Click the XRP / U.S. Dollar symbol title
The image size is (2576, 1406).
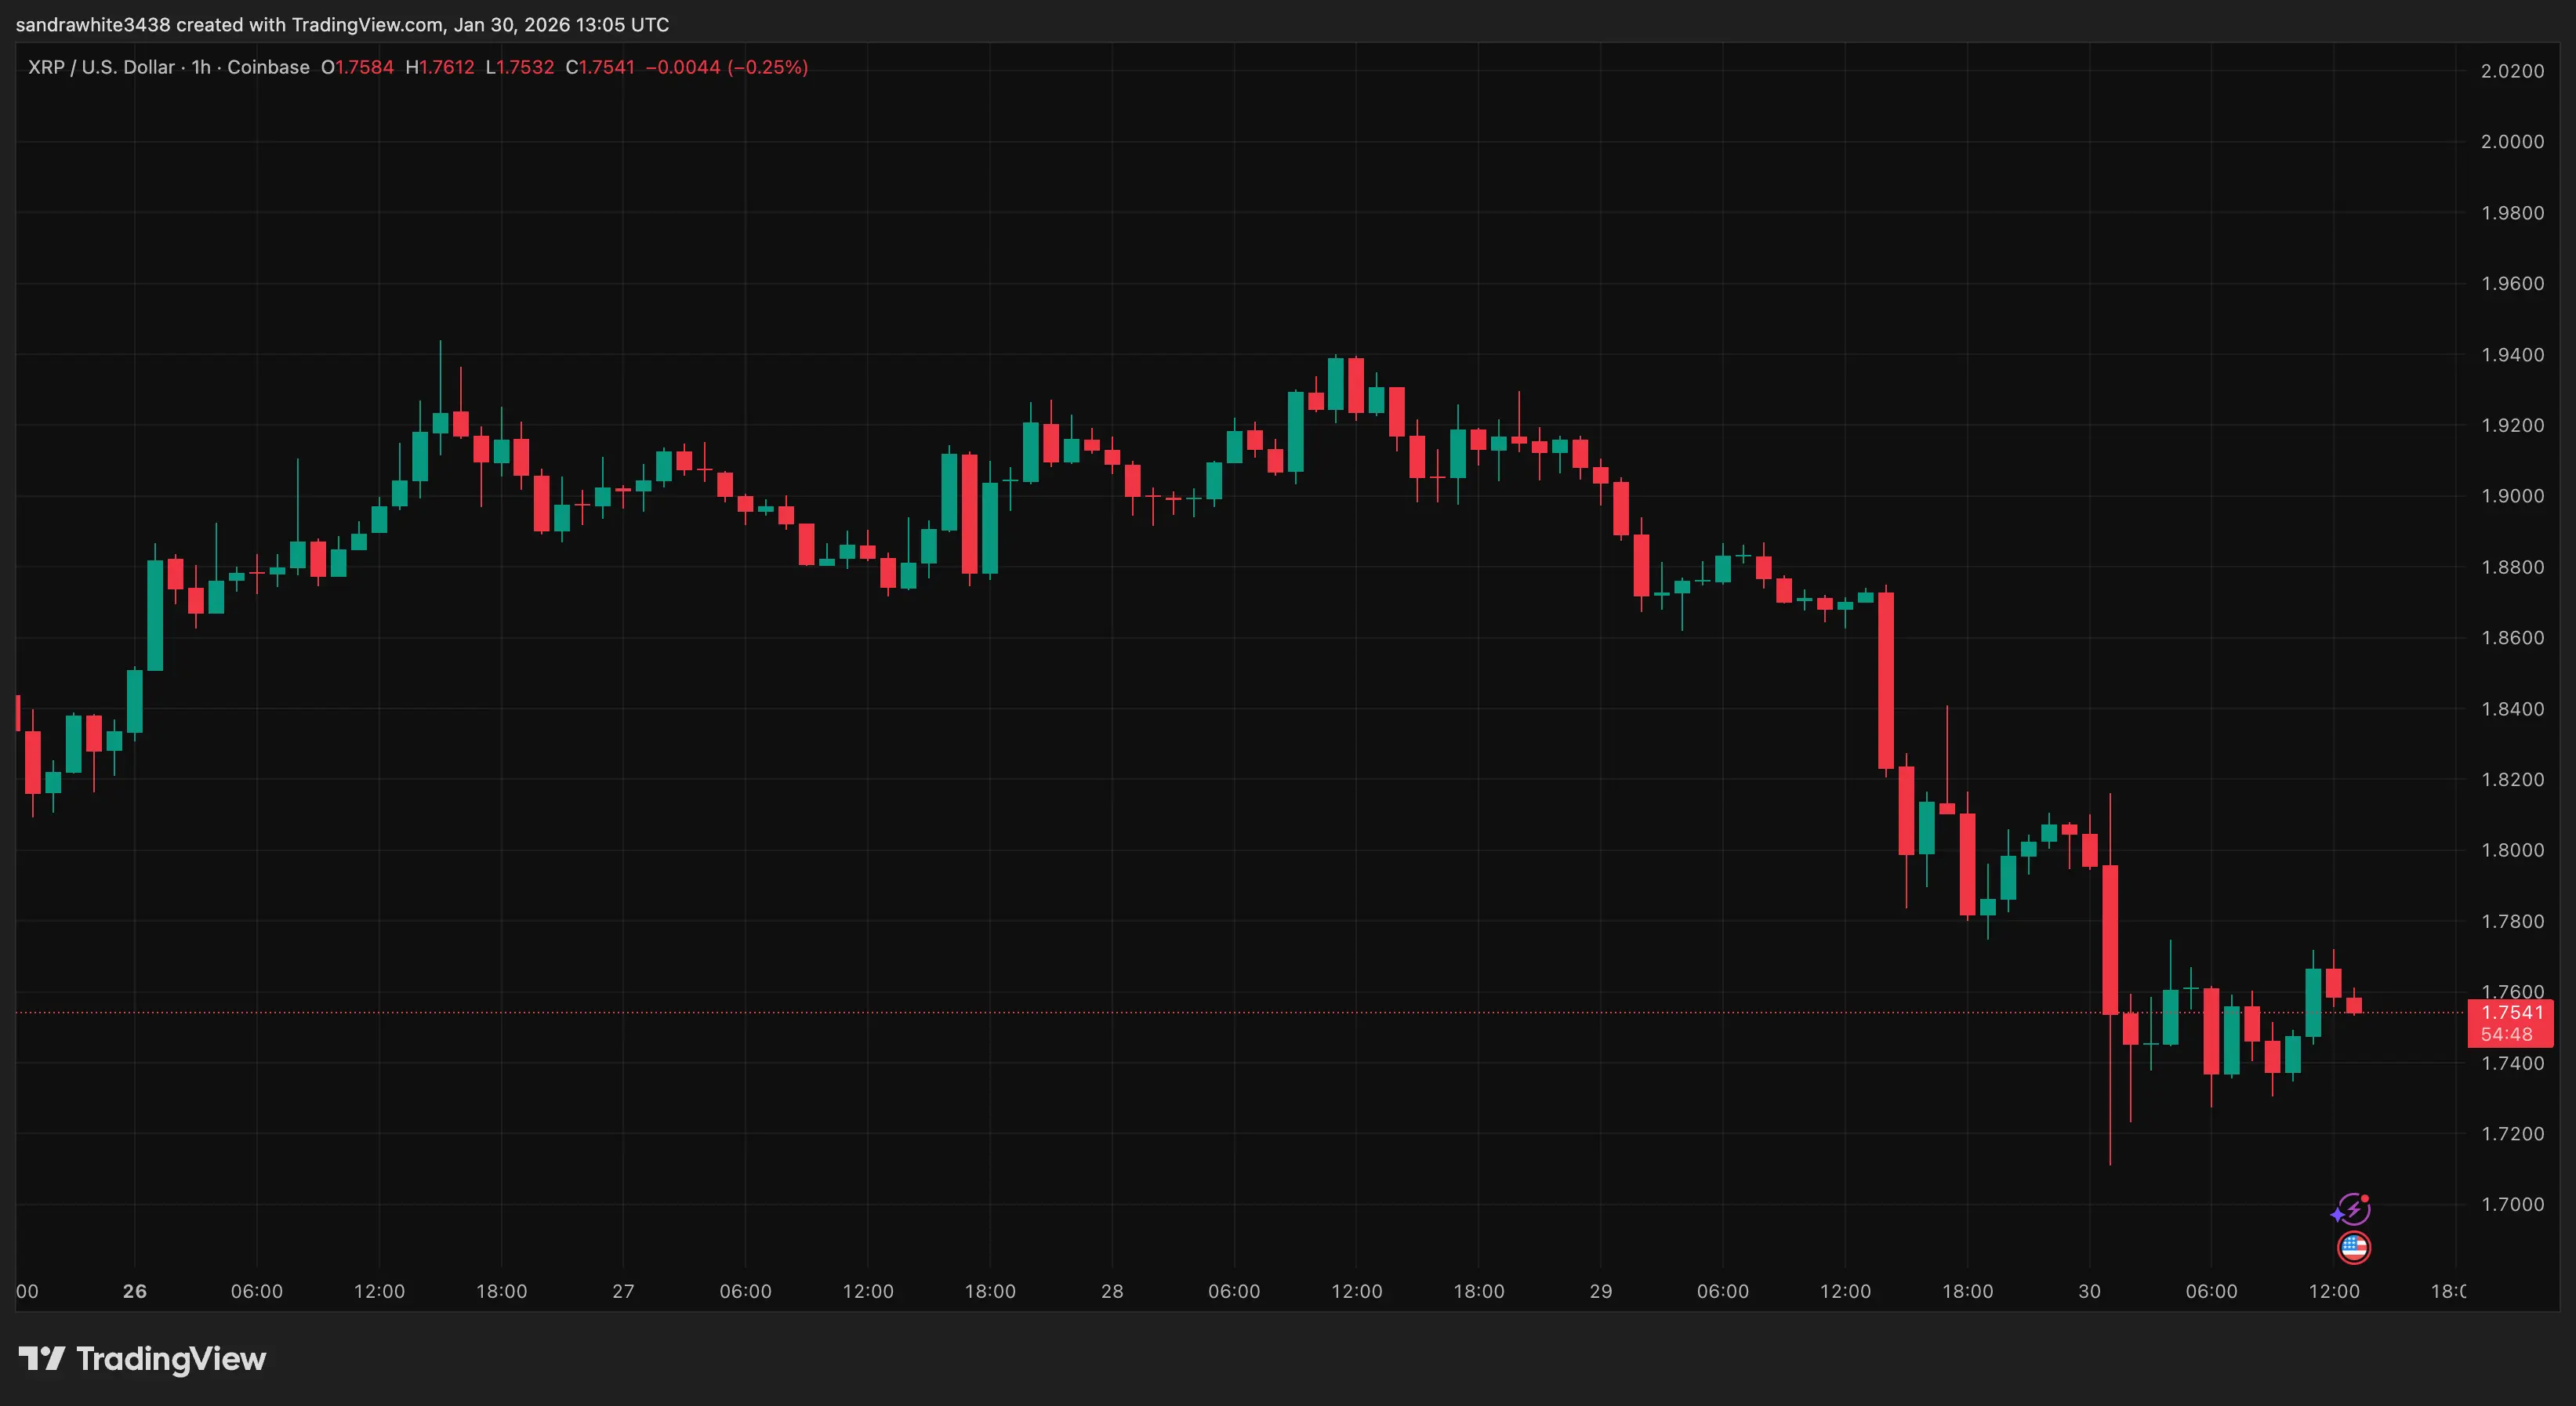(101, 67)
